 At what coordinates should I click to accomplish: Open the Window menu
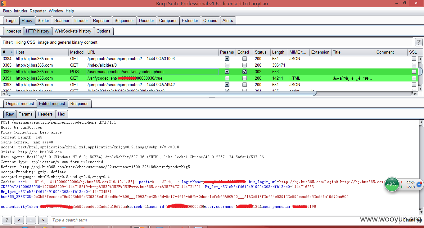[x=56, y=11]
